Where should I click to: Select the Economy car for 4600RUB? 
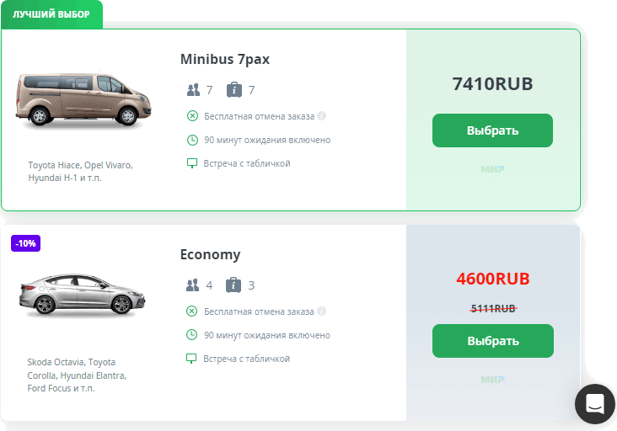click(x=492, y=341)
